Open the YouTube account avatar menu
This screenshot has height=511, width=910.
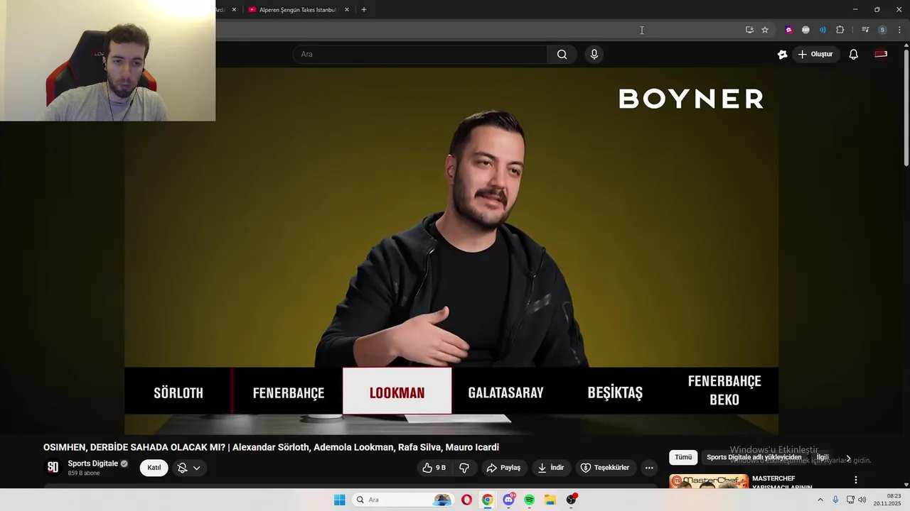point(881,54)
